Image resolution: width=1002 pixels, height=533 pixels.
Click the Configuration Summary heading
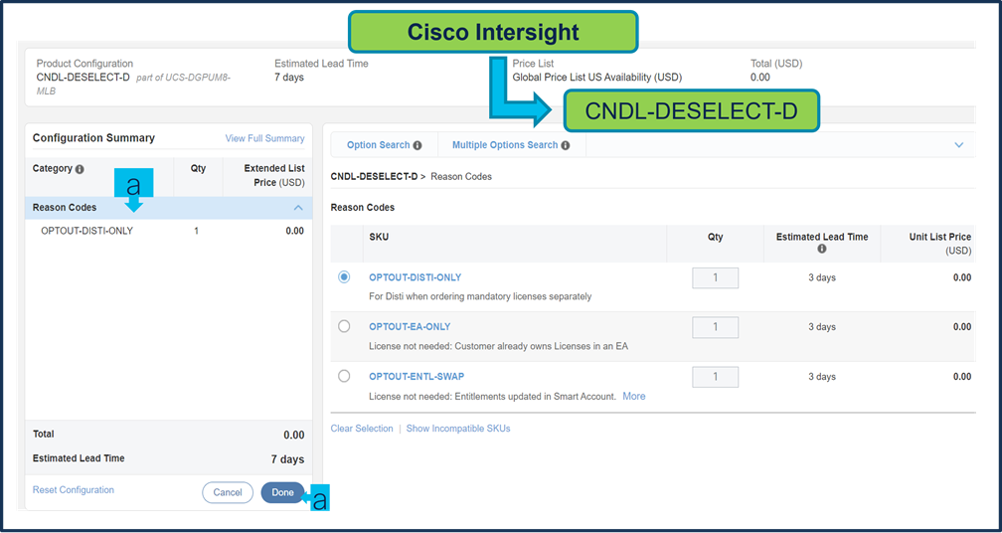(93, 138)
